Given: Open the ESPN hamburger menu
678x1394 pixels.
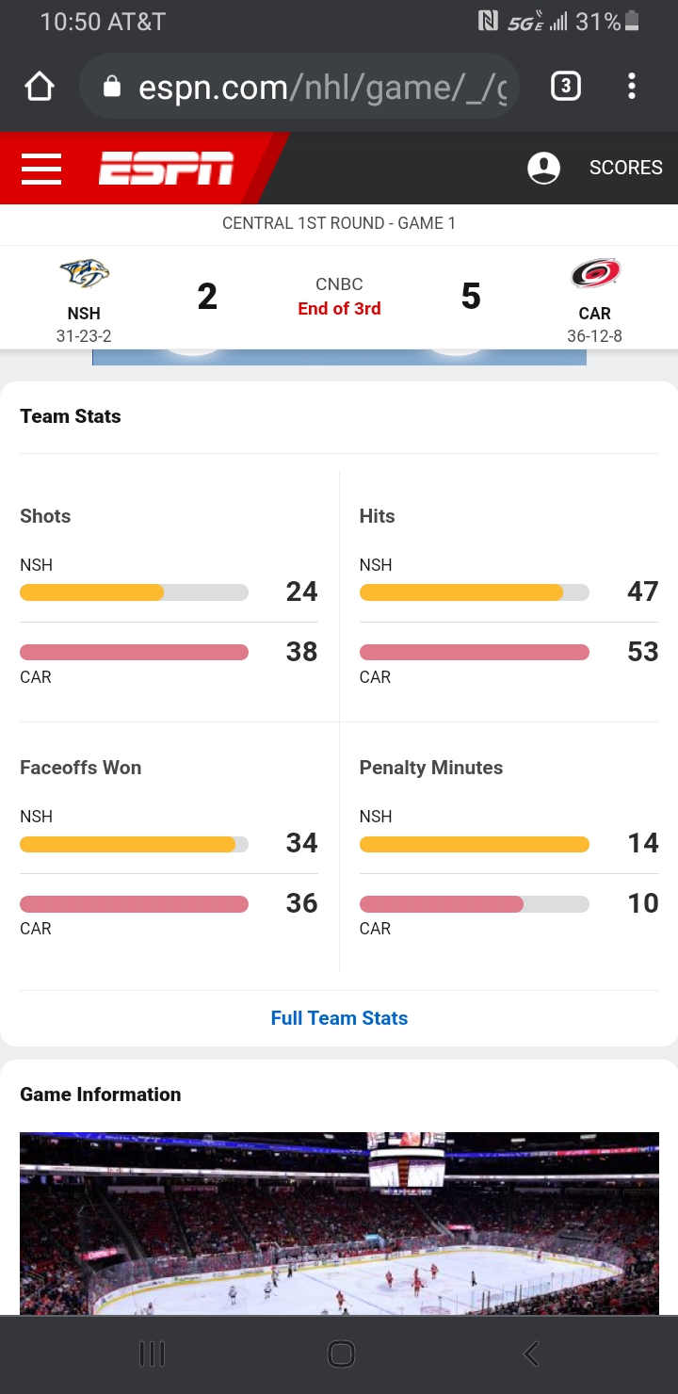Looking at the screenshot, I should [x=41, y=169].
